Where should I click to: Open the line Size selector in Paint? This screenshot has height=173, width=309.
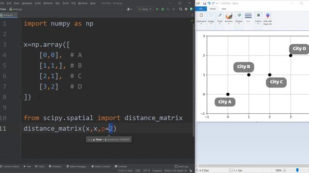coord(248,19)
